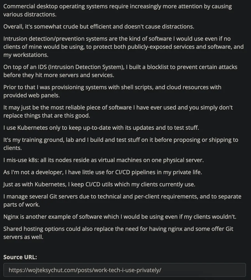Click the paragraph about training ground and lab
Image resolution: width=251 pixels, height=280 pixels.
pyautogui.click(x=121, y=144)
